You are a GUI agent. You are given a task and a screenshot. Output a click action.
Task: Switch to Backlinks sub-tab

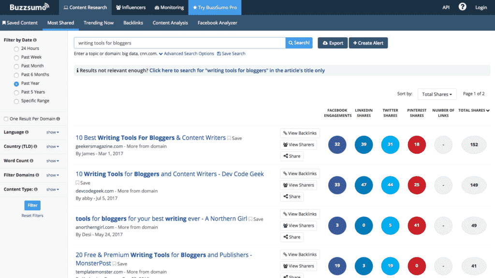pos(133,23)
